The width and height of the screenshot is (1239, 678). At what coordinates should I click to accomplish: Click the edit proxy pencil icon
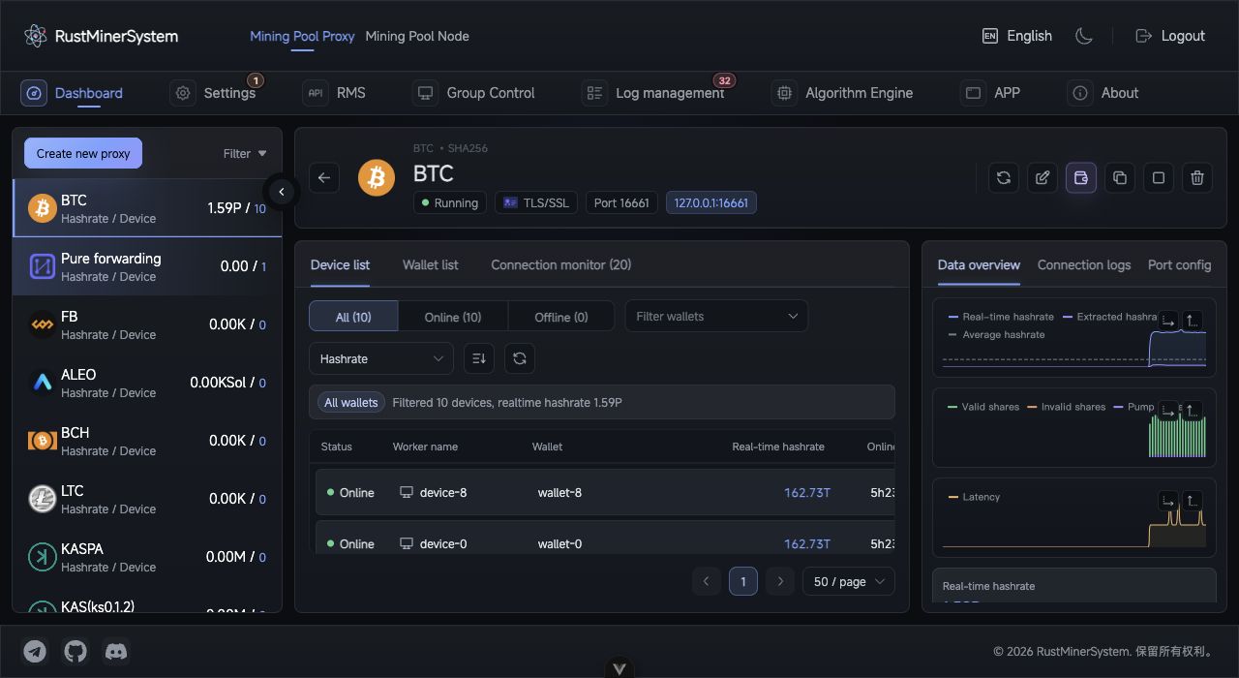tap(1043, 177)
